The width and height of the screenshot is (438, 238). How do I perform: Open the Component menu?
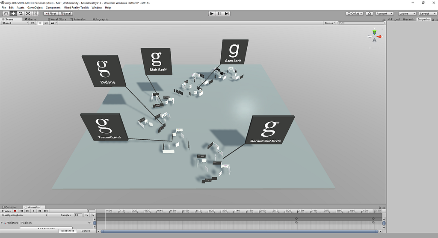[x=53, y=8]
